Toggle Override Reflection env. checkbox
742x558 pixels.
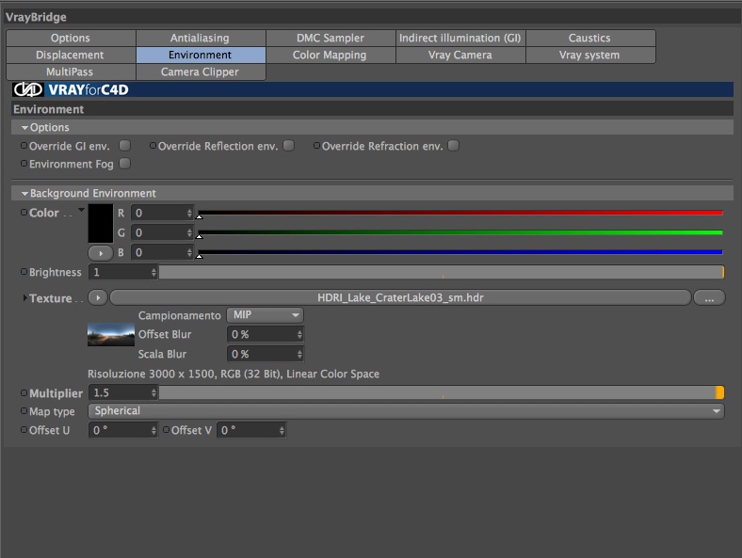[289, 146]
